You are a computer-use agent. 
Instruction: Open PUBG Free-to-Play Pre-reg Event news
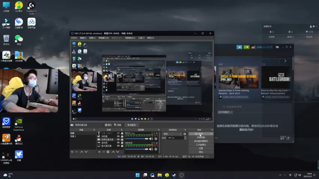[276, 77]
